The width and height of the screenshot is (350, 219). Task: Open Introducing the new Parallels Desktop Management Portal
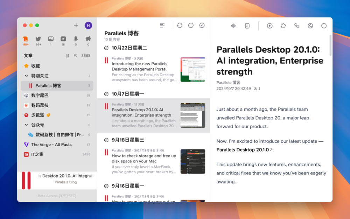click(x=154, y=69)
